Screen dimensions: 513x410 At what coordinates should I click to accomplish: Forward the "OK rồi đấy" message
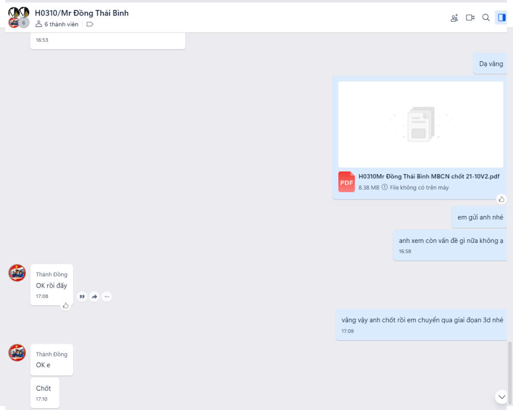coord(94,297)
